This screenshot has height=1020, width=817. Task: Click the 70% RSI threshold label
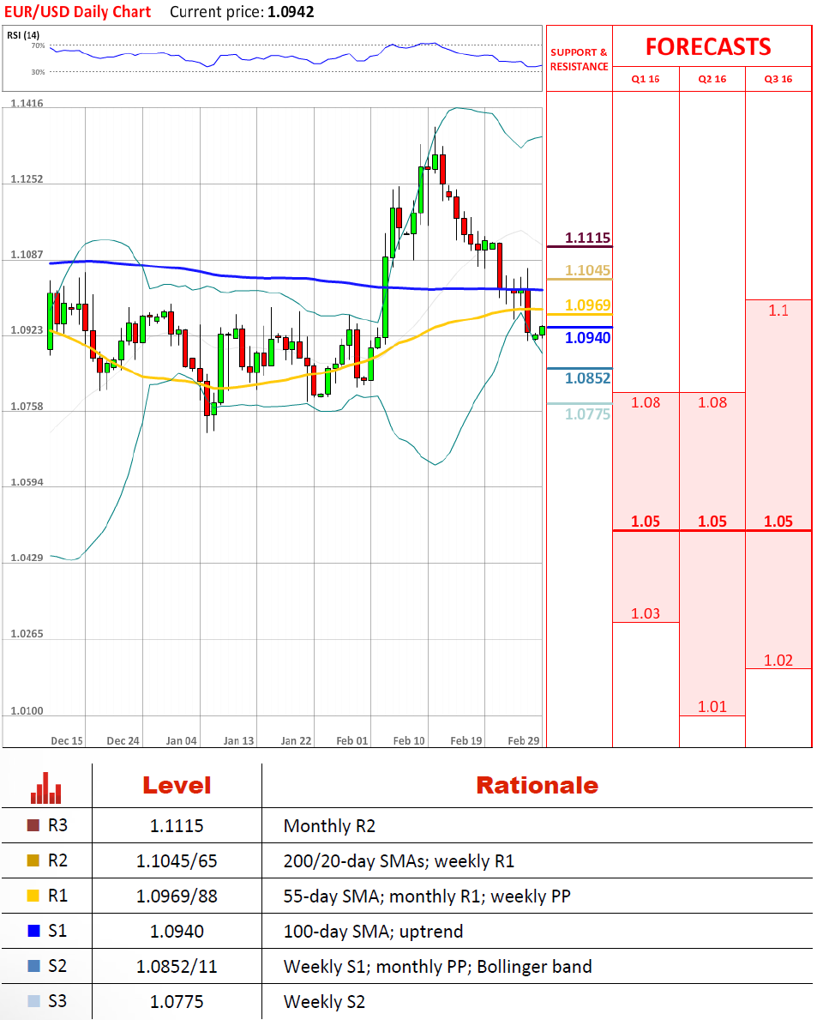[39, 45]
